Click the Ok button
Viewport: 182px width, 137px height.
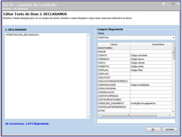coord(153,129)
